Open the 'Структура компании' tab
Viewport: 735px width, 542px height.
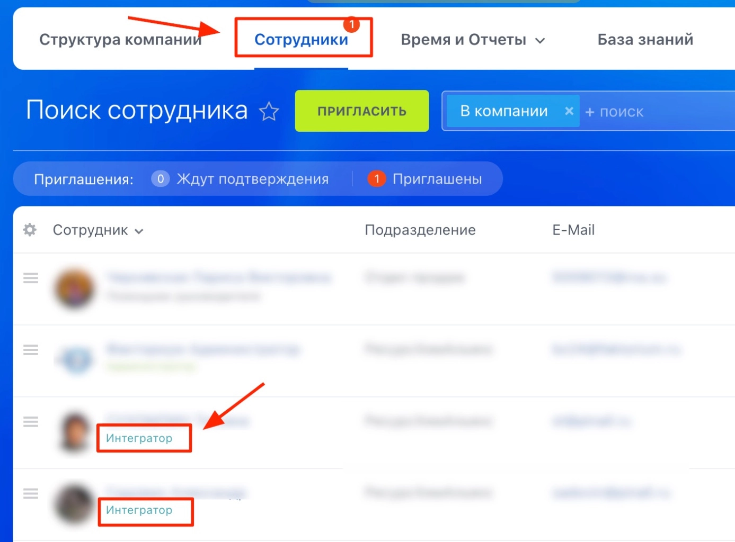(x=120, y=40)
